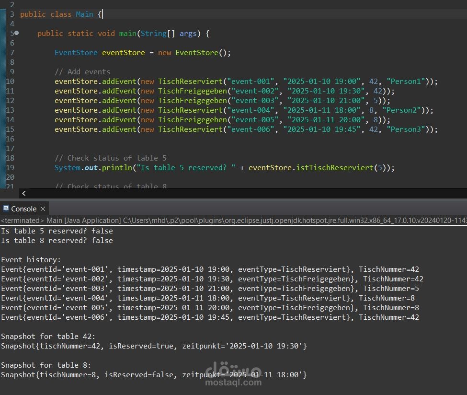467x395 pixels.
Task: Click the "Person2" string literal
Action: [401, 110]
